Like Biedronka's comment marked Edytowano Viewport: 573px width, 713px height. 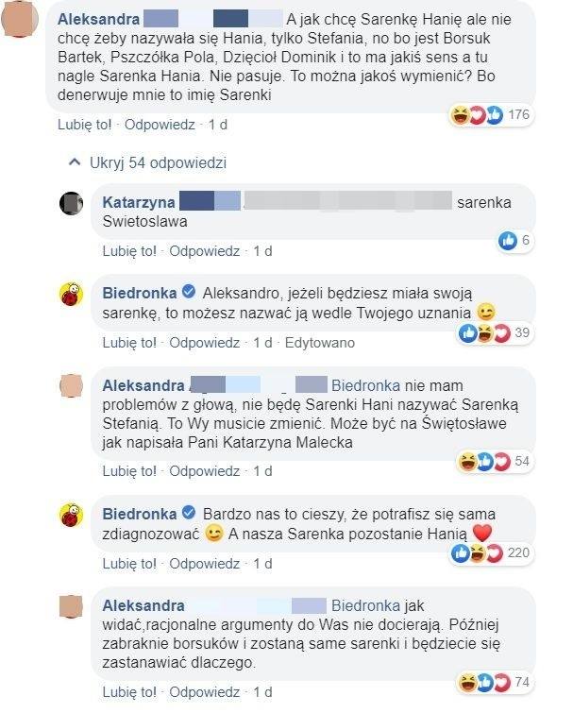[x=129, y=342]
